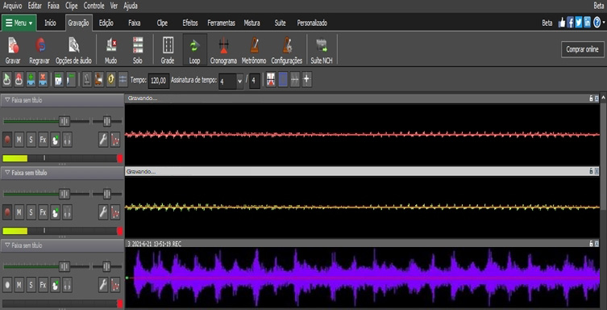Switch to the Mistura tab

click(252, 23)
